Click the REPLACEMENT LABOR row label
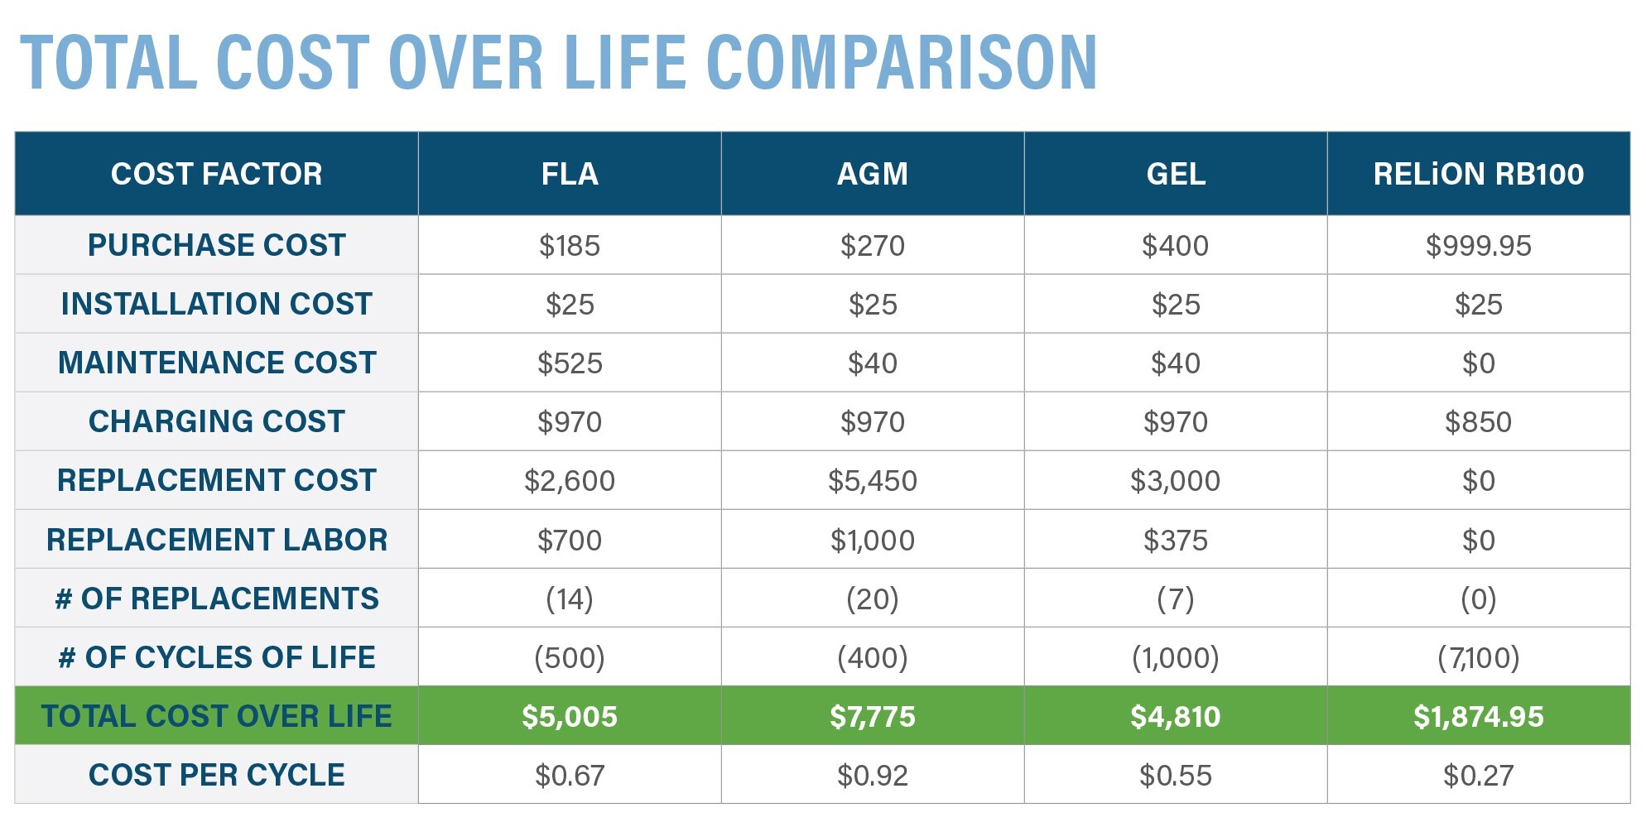Image resolution: width=1646 pixels, height=827 pixels. coord(216,539)
